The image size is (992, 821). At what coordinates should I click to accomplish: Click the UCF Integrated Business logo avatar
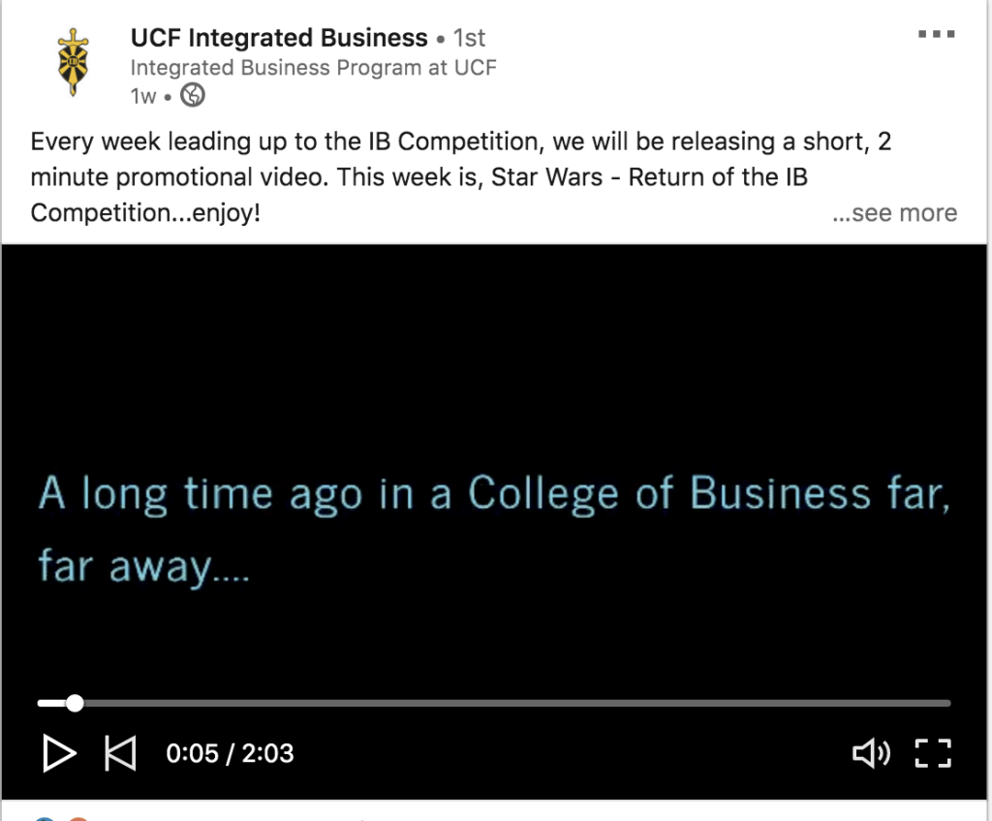click(x=70, y=62)
